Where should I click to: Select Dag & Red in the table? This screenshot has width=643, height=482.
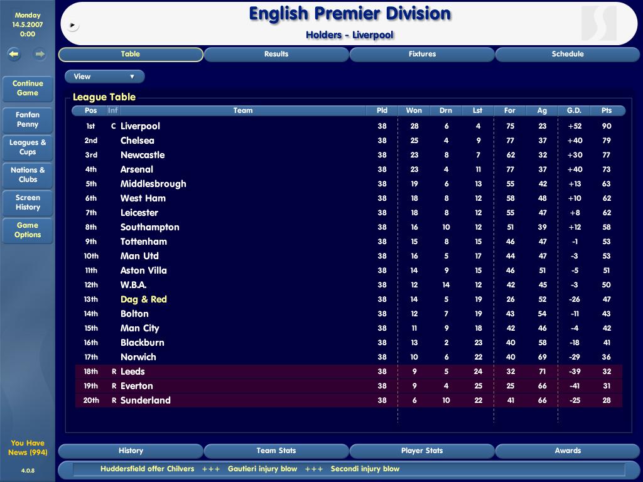[144, 299]
